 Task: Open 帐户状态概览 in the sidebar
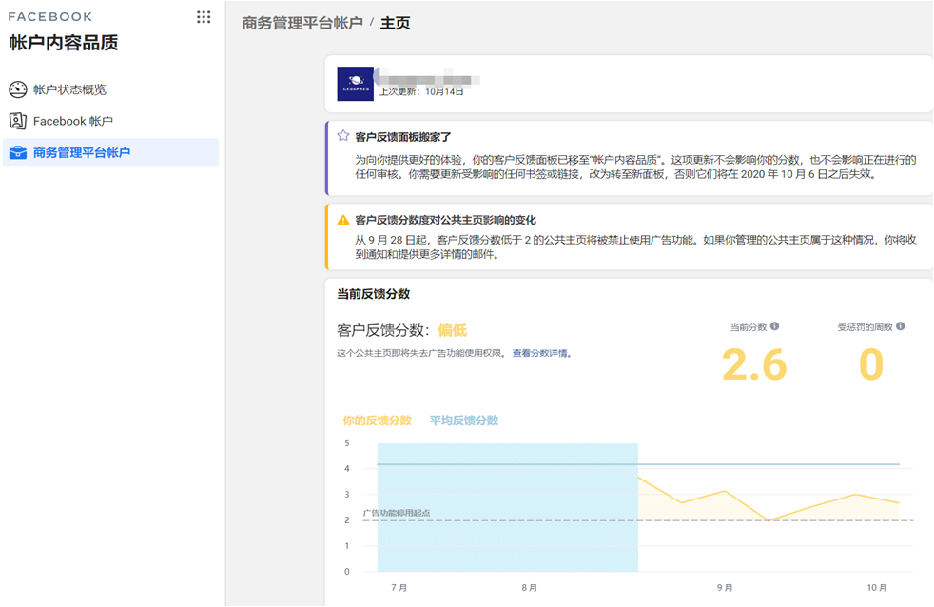(x=110, y=89)
